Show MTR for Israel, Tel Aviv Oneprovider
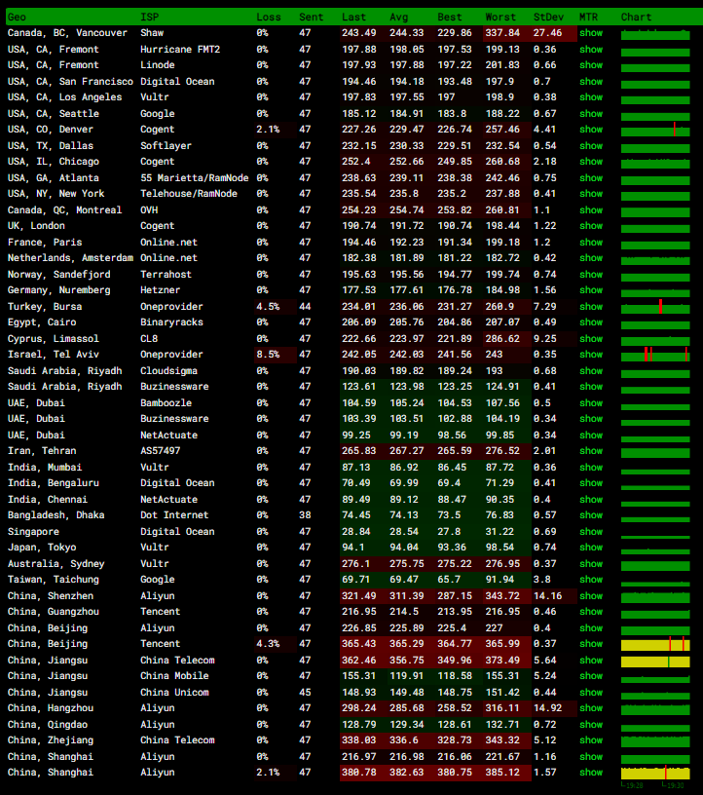 point(591,355)
